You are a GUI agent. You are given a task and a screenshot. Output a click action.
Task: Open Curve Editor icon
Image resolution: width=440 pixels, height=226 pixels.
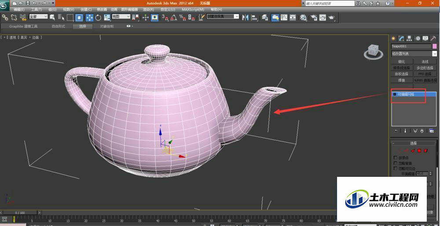[x=284, y=18]
